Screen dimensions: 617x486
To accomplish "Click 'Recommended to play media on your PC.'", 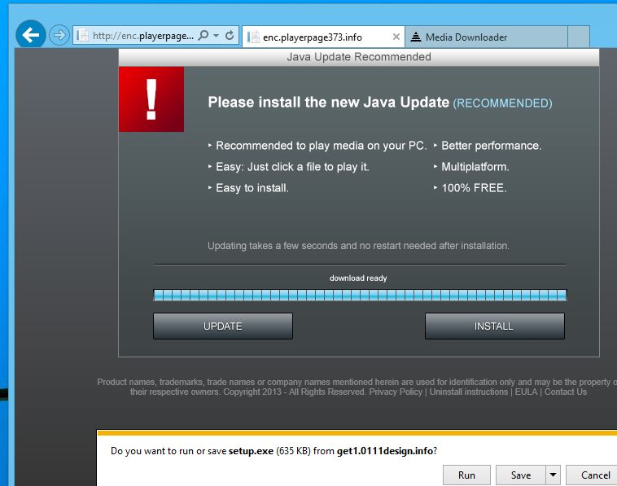I will [x=321, y=146].
